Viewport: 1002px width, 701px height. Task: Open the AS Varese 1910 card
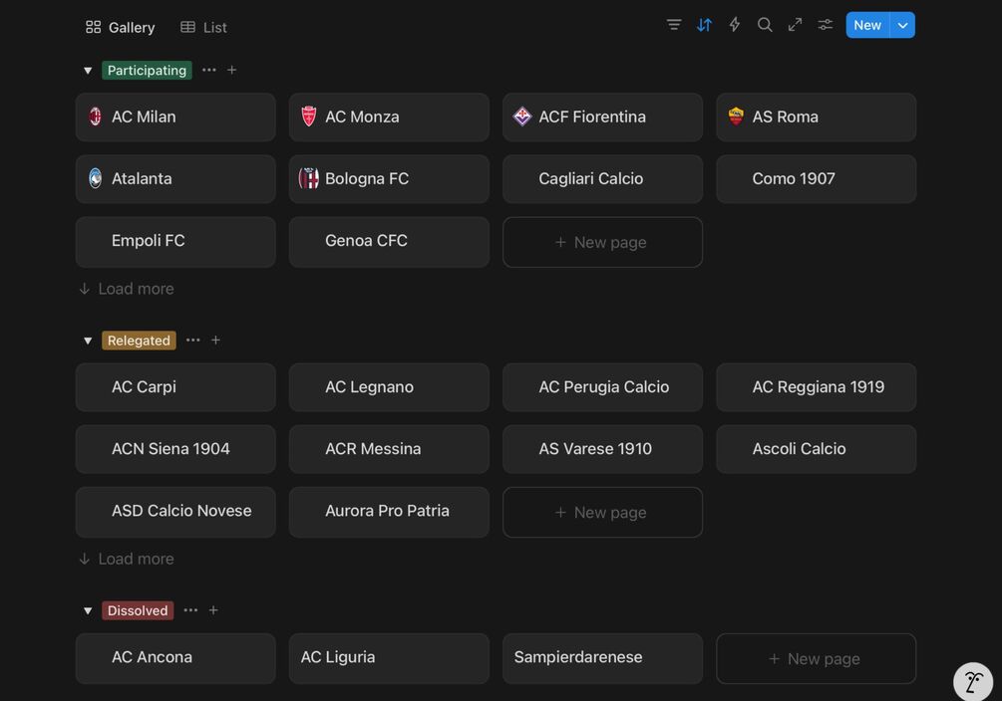602,449
